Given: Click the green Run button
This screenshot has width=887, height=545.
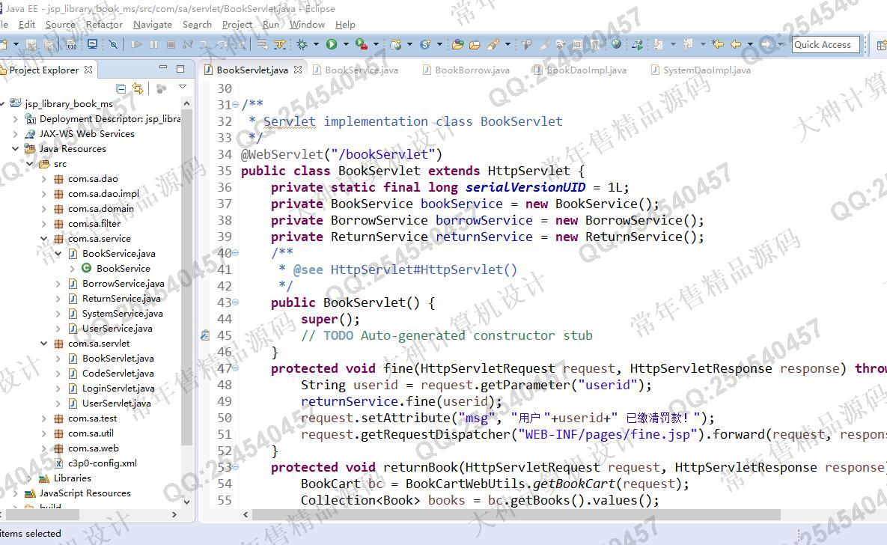Looking at the screenshot, I should tap(332, 44).
